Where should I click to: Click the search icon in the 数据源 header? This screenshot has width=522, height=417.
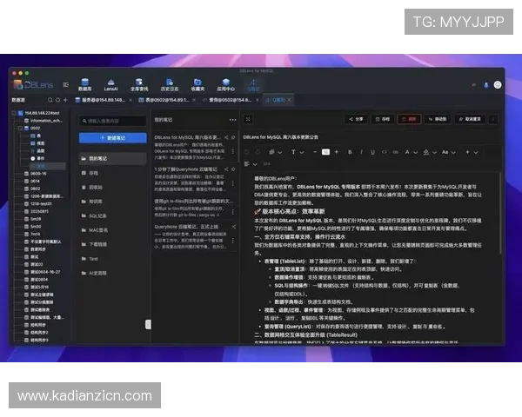point(50,100)
